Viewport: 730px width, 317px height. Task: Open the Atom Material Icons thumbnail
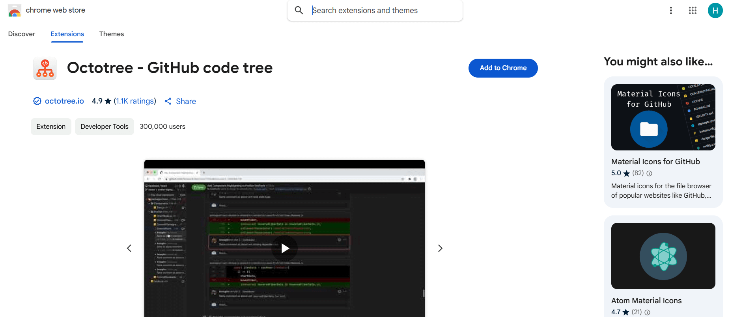tap(663, 256)
